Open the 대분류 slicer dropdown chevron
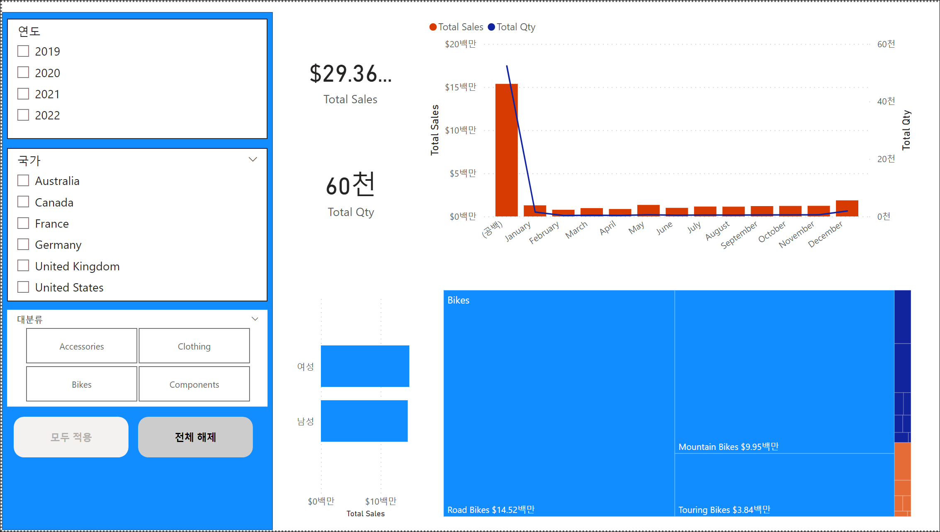940x532 pixels. click(x=255, y=319)
